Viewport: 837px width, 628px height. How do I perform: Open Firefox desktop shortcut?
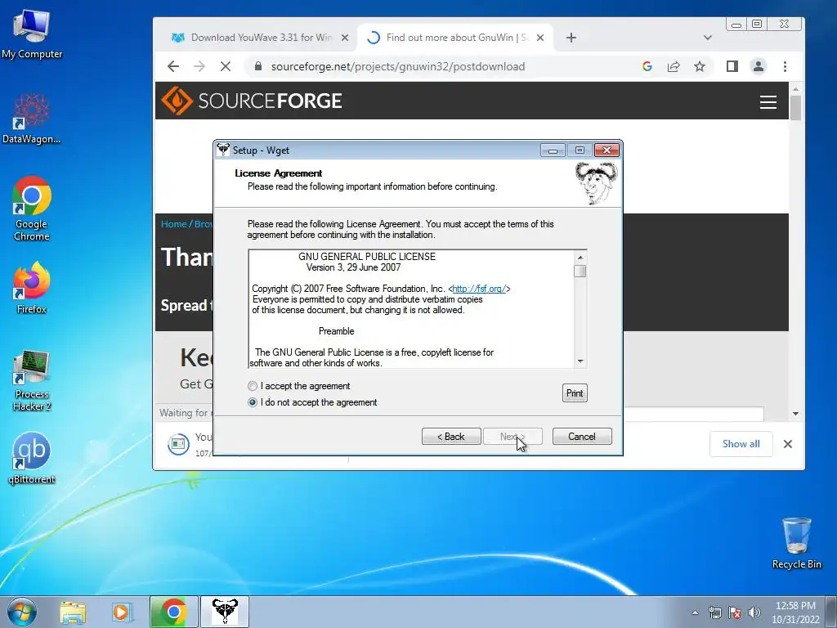(x=32, y=288)
